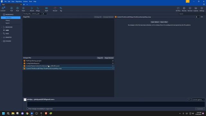Open the File menu

tap(5, 1)
